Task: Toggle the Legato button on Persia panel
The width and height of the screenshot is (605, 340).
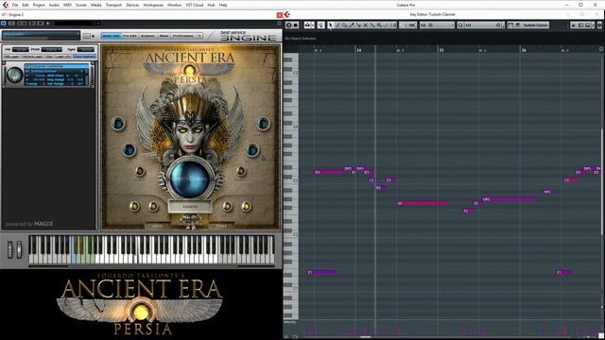Action: (190, 207)
